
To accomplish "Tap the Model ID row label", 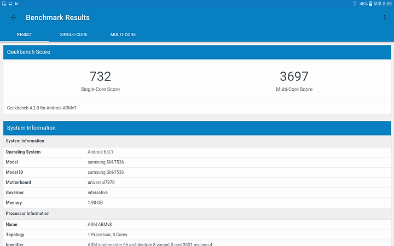I will tap(14, 172).
